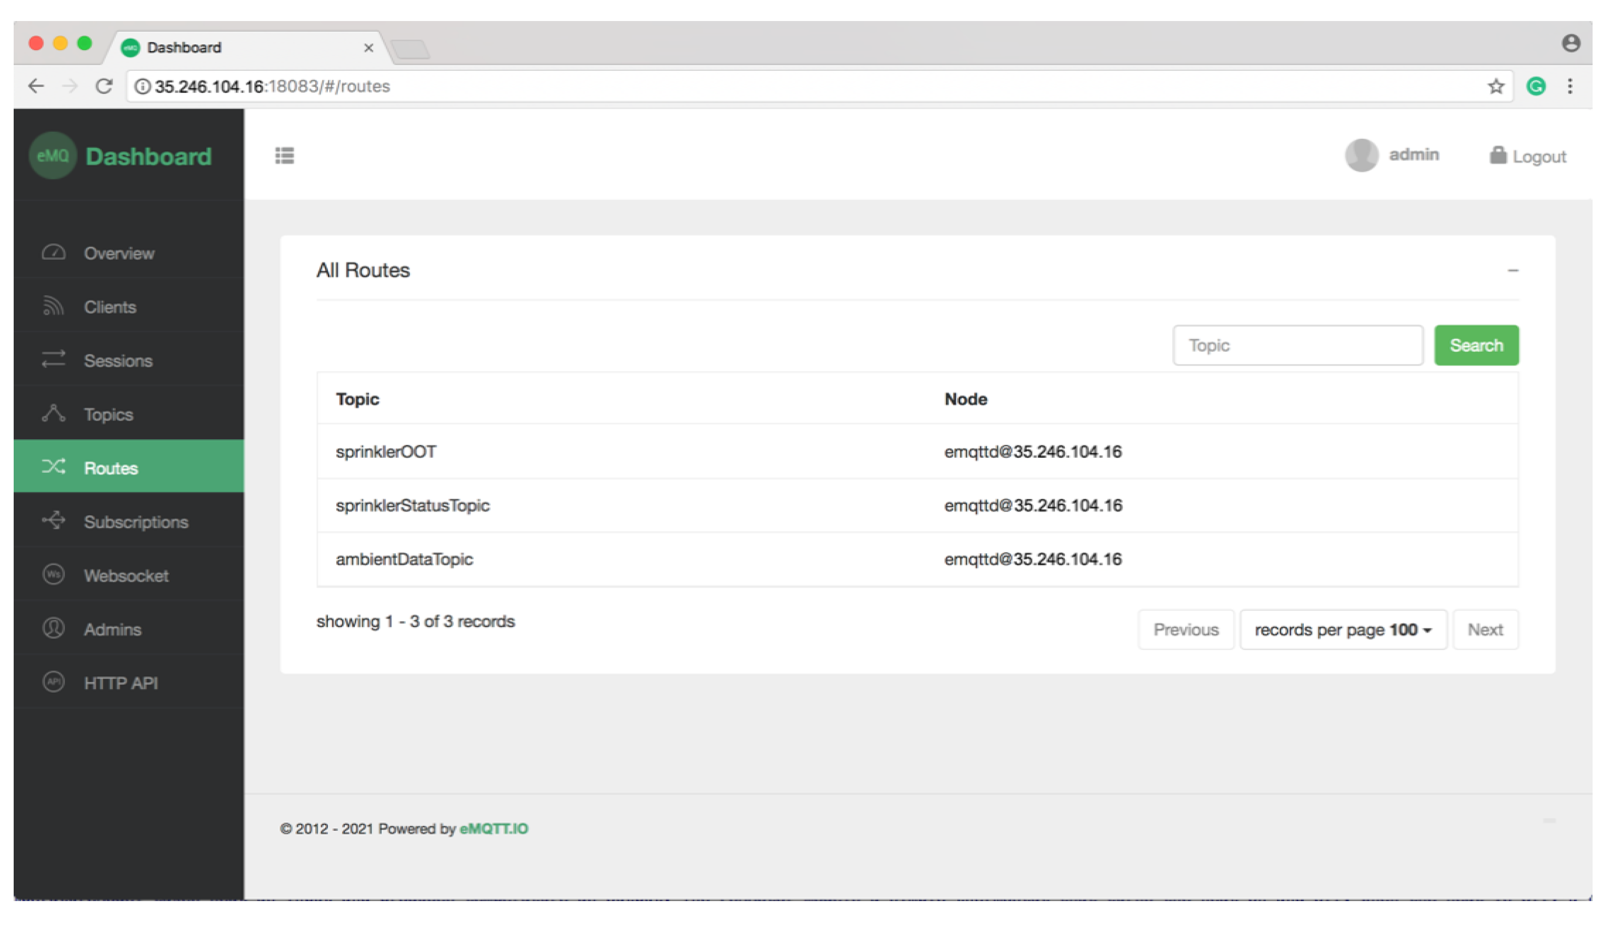The image size is (1618, 925).
Task: Click the Sessions arrows icon
Action: (x=53, y=360)
